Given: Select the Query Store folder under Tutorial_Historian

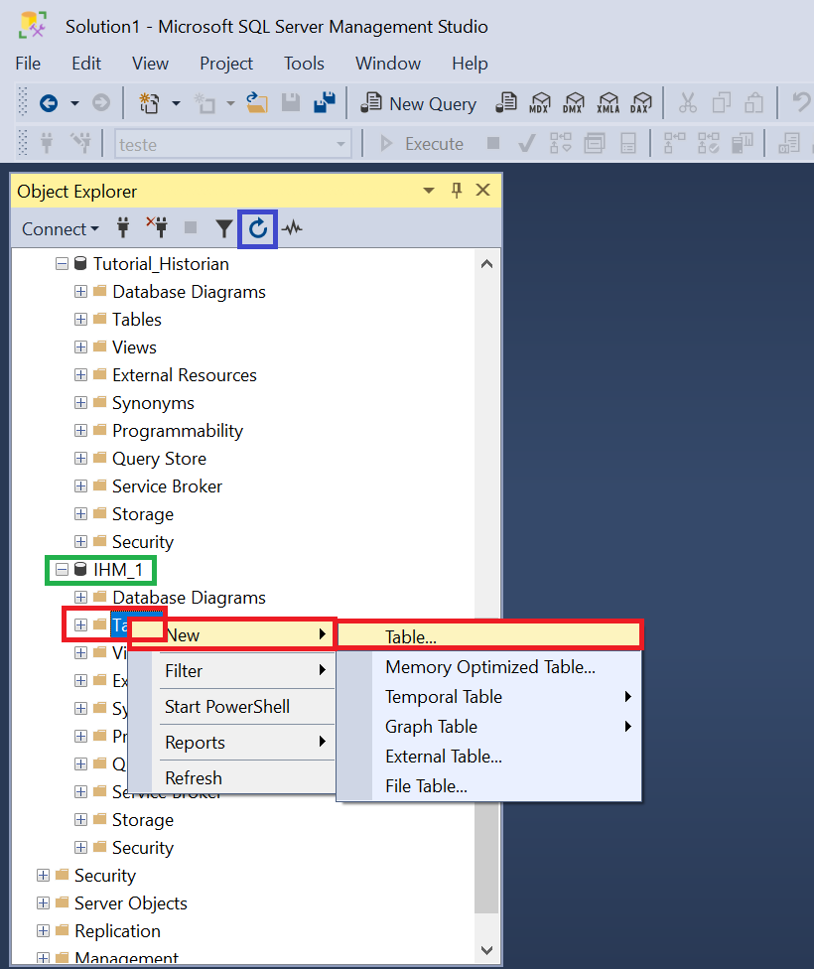Looking at the screenshot, I should point(159,459).
